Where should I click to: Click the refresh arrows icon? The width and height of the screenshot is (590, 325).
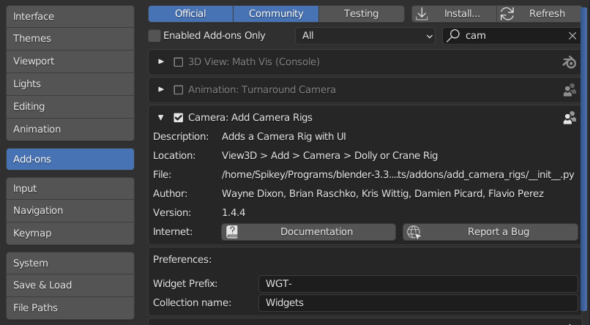507,14
